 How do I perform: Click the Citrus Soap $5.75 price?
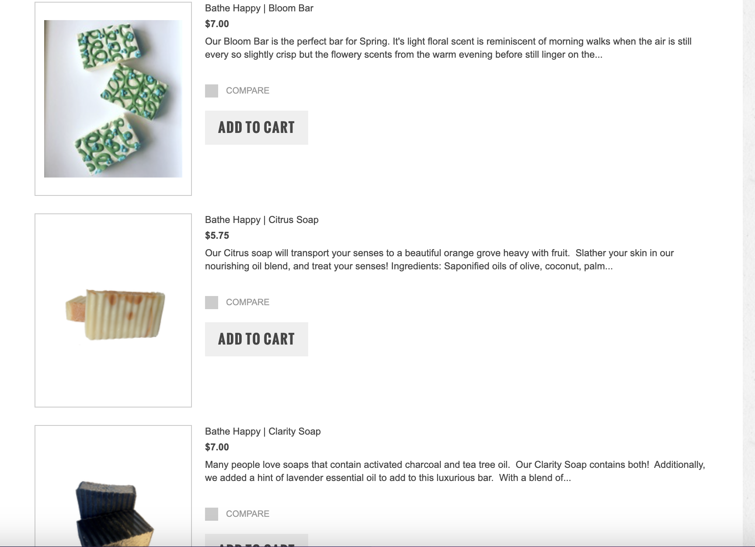point(217,236)
